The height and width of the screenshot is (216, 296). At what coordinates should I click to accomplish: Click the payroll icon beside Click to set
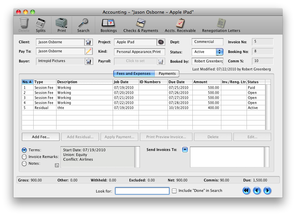(161, 61)
